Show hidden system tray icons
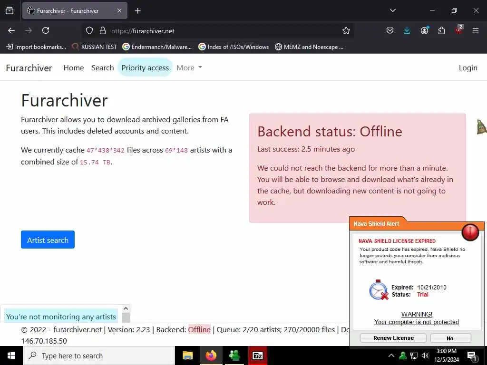487x365 pixels. click(391, 355)
